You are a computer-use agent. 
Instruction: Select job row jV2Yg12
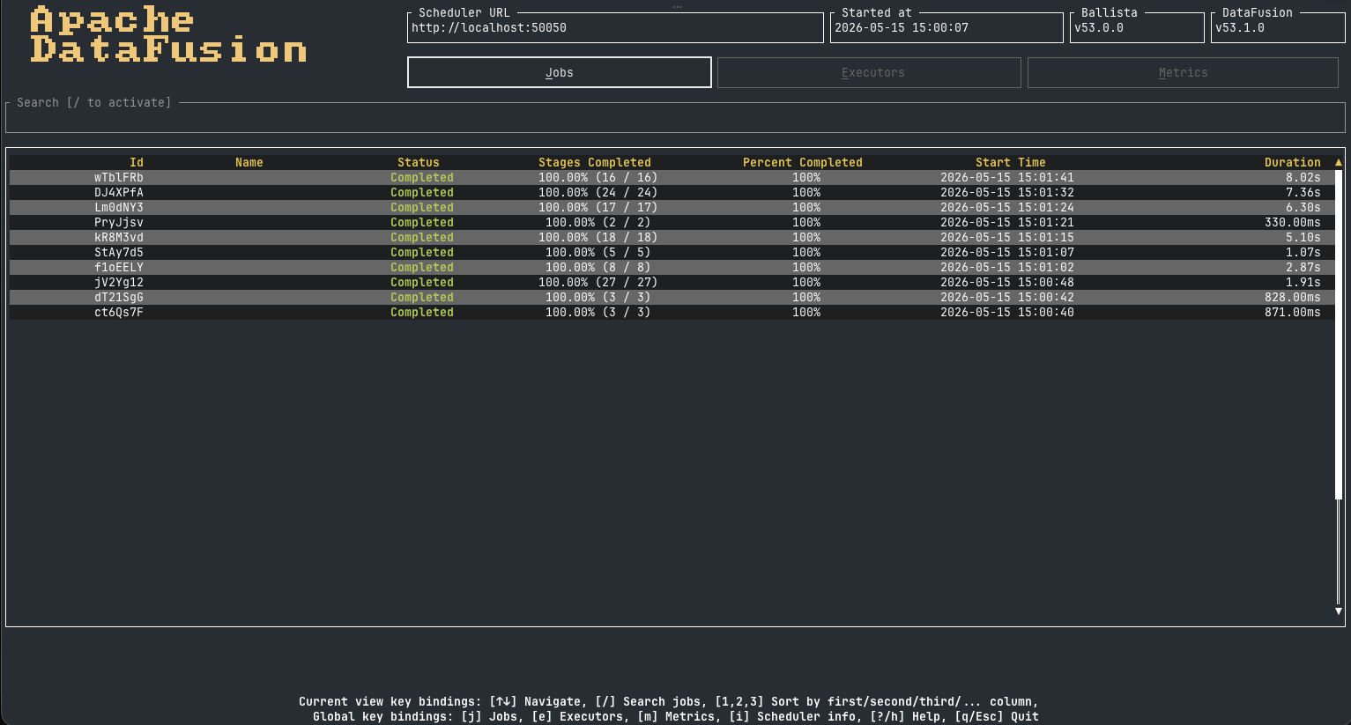(x=672, y=282)
